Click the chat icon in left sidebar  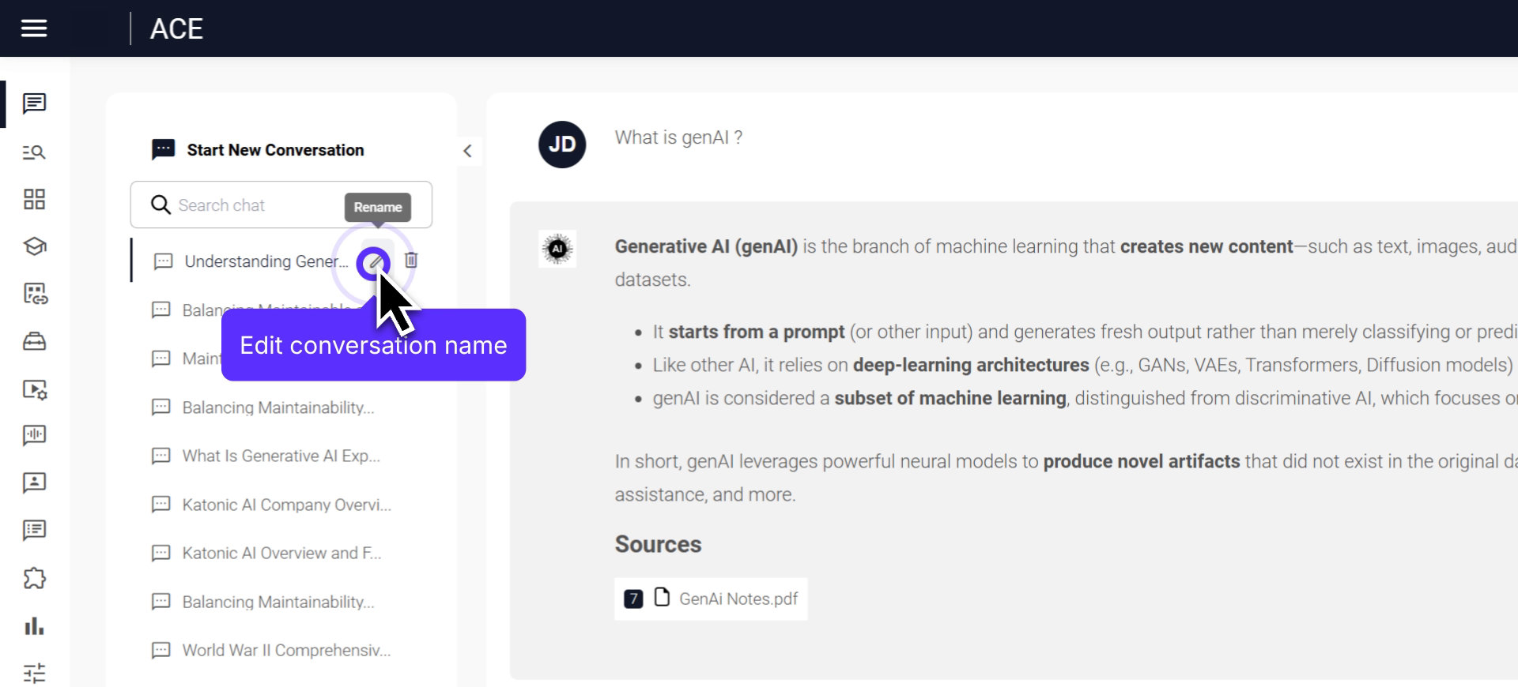[34, 103]
